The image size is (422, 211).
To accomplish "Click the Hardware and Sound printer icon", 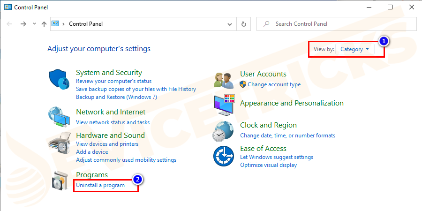I will (60, 143).
